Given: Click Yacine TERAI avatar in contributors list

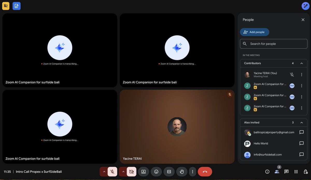Looking at the screenshot, I should pos(248,75).
